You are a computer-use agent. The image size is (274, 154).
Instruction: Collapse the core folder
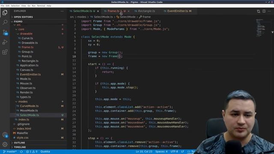[x=39, y=29]
